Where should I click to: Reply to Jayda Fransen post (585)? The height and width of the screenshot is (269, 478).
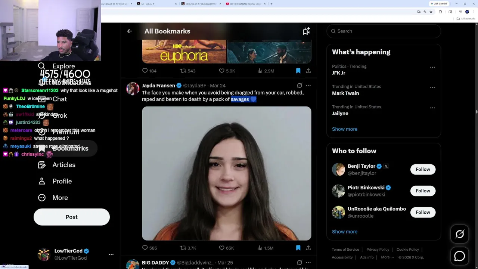149,248
